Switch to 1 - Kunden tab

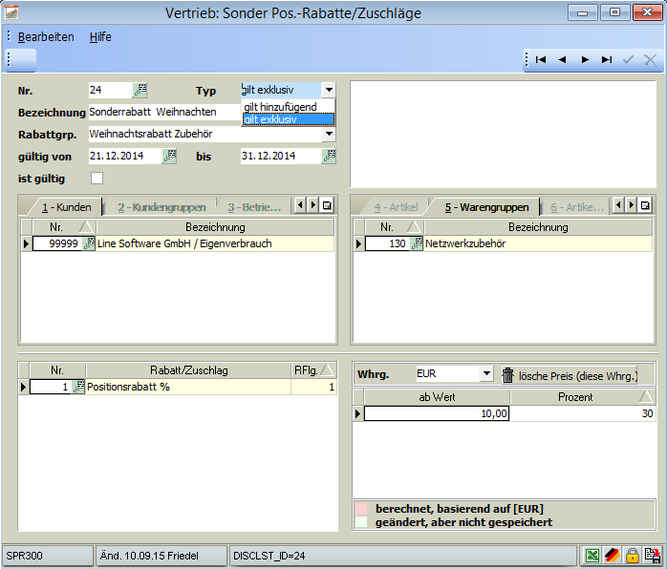(66, 207)
